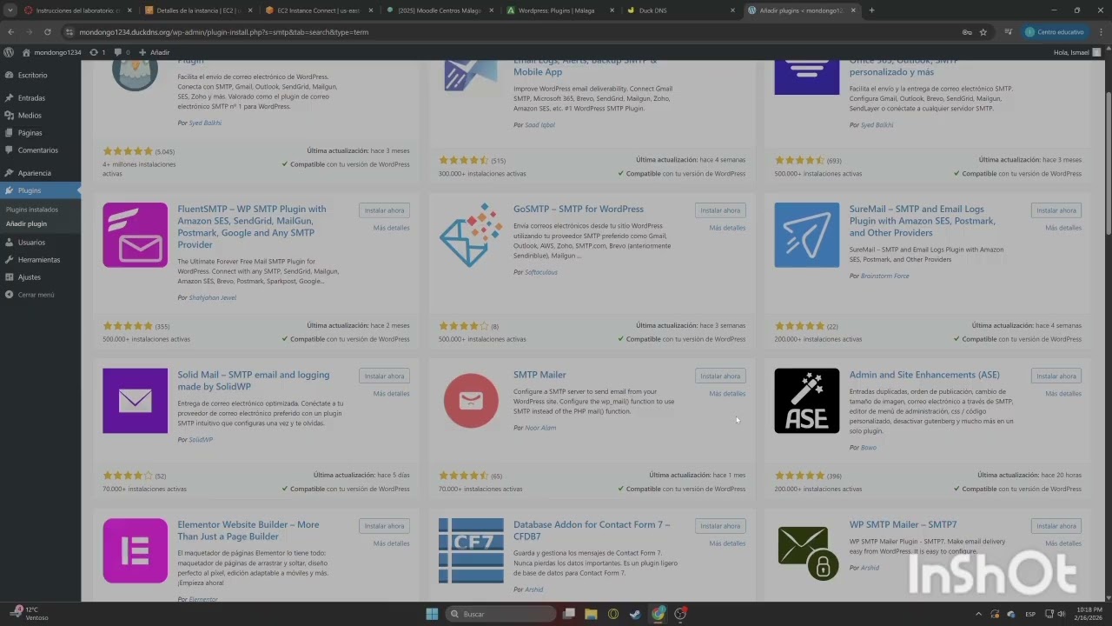Install the GoSMTP plugin now
Image resolution: width=1112 pixels, height=626 pixels.
pyautogui.click(x=720, y=210)
